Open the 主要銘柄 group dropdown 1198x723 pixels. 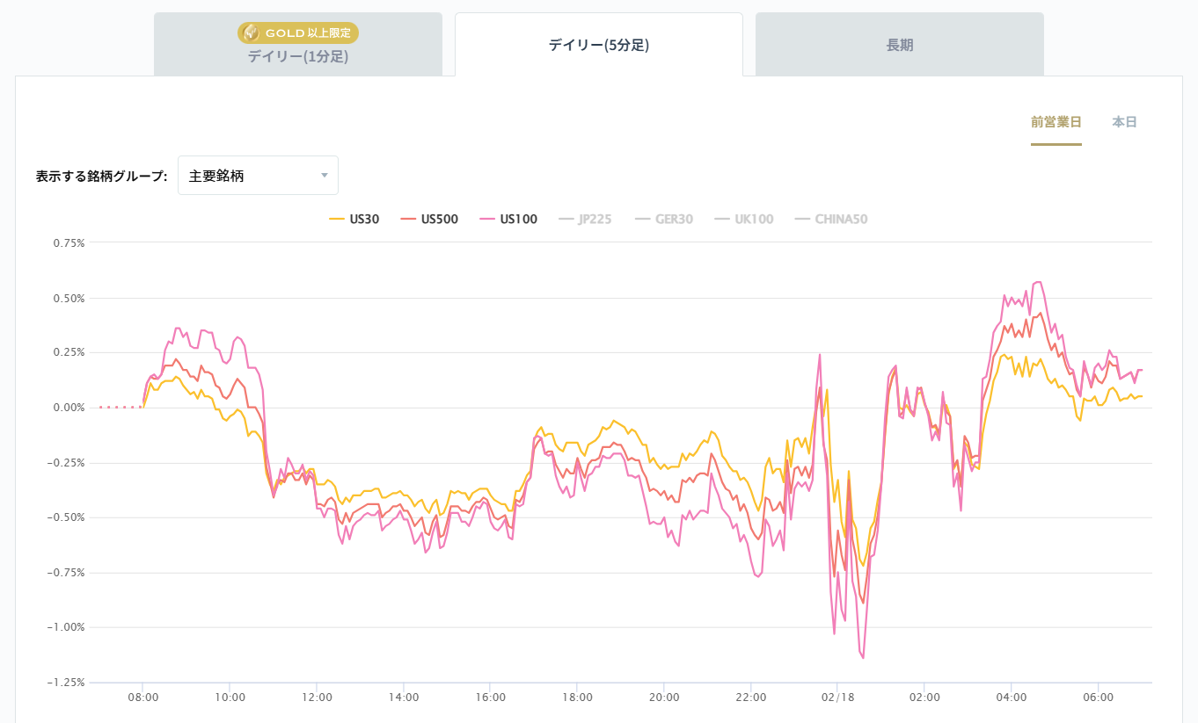[258, 176]
